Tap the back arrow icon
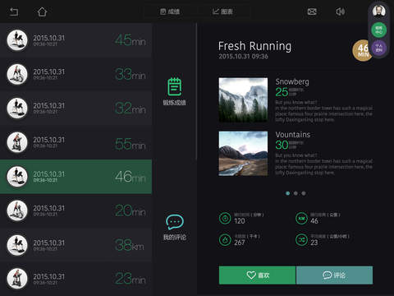This screenshot has width=394, height=296. (14, 12)
